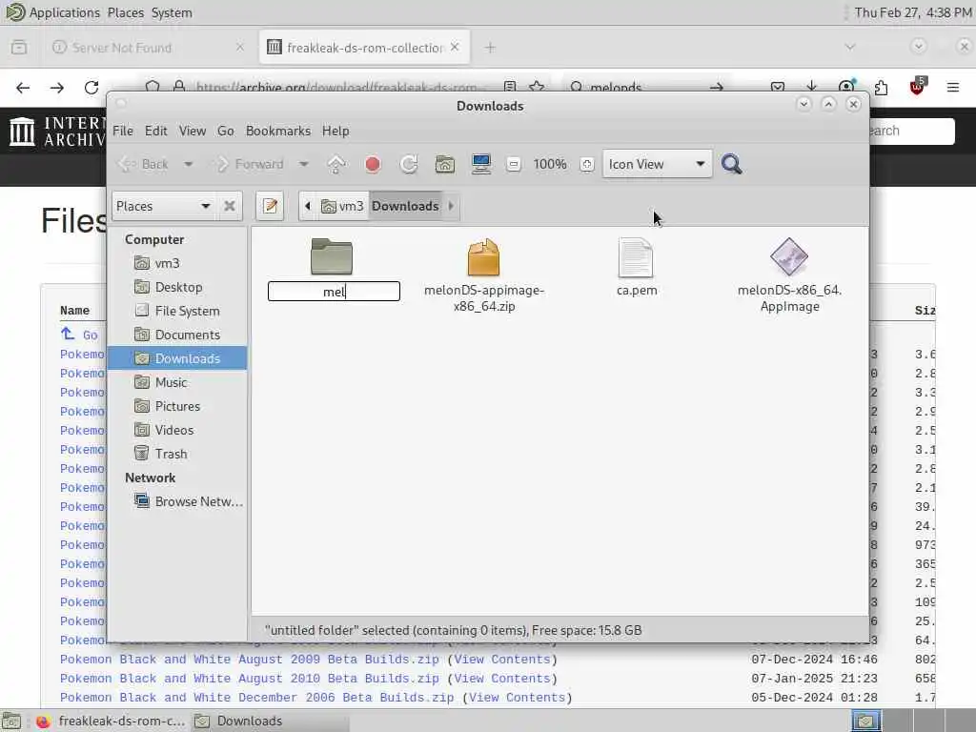Open Pokemon Black and White December 2006 Beta Builds.zip link
Viewport: 976px width, 732px height.
[x=256, y=697]
